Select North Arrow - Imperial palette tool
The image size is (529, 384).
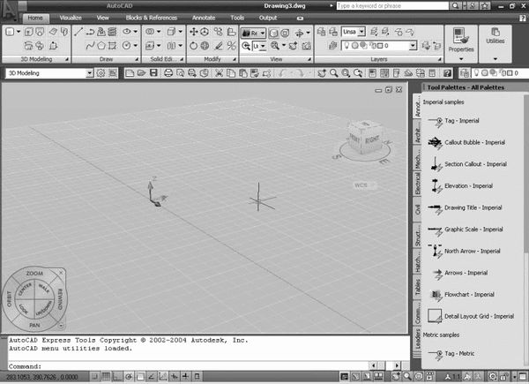(465, 252)
